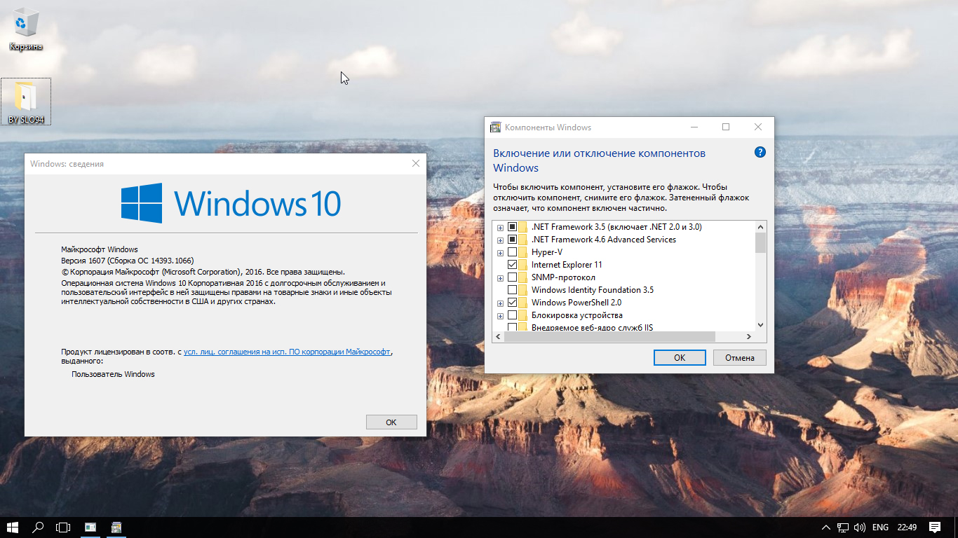The width and height of the screenshot is (958, 538).
Task: Maximize the Компоненты Windows window
Action: pos(726,127)
